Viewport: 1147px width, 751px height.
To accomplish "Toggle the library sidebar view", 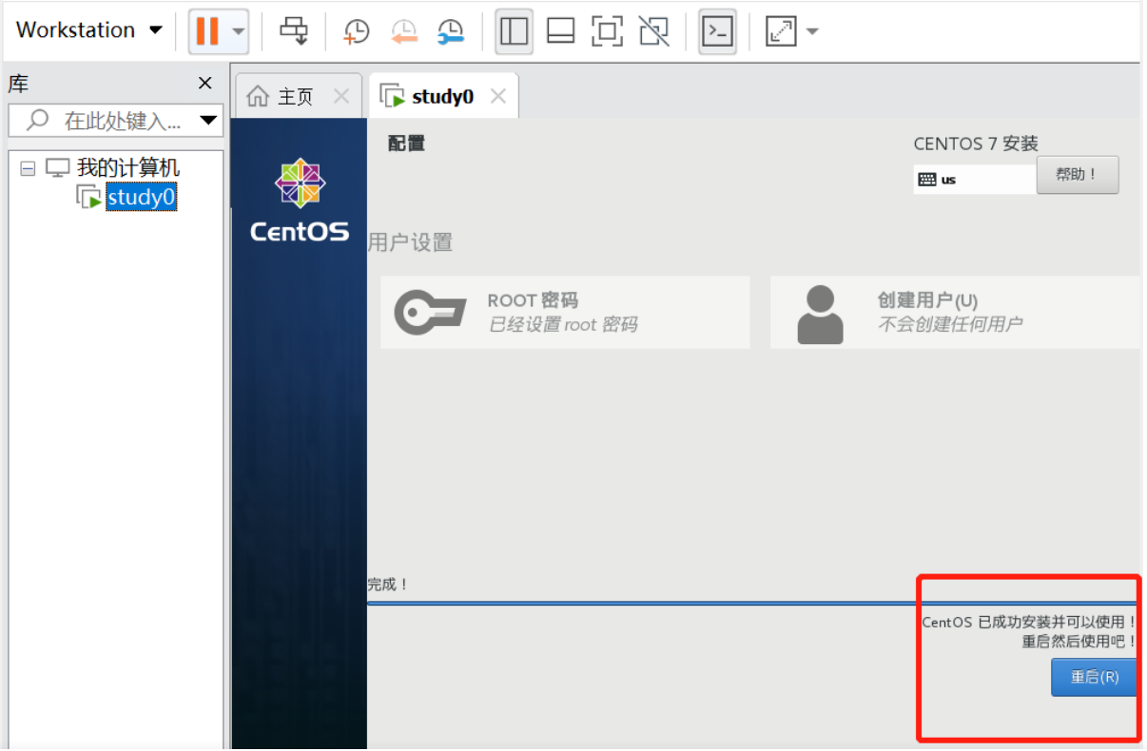I will (x=514, y=31).
